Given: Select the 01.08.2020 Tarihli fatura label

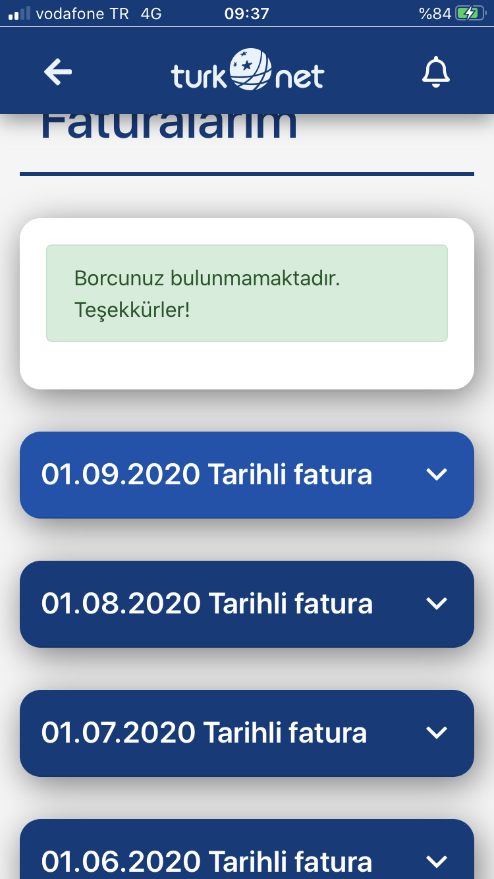Looking at the screenshot, I should tap(207, 604).
